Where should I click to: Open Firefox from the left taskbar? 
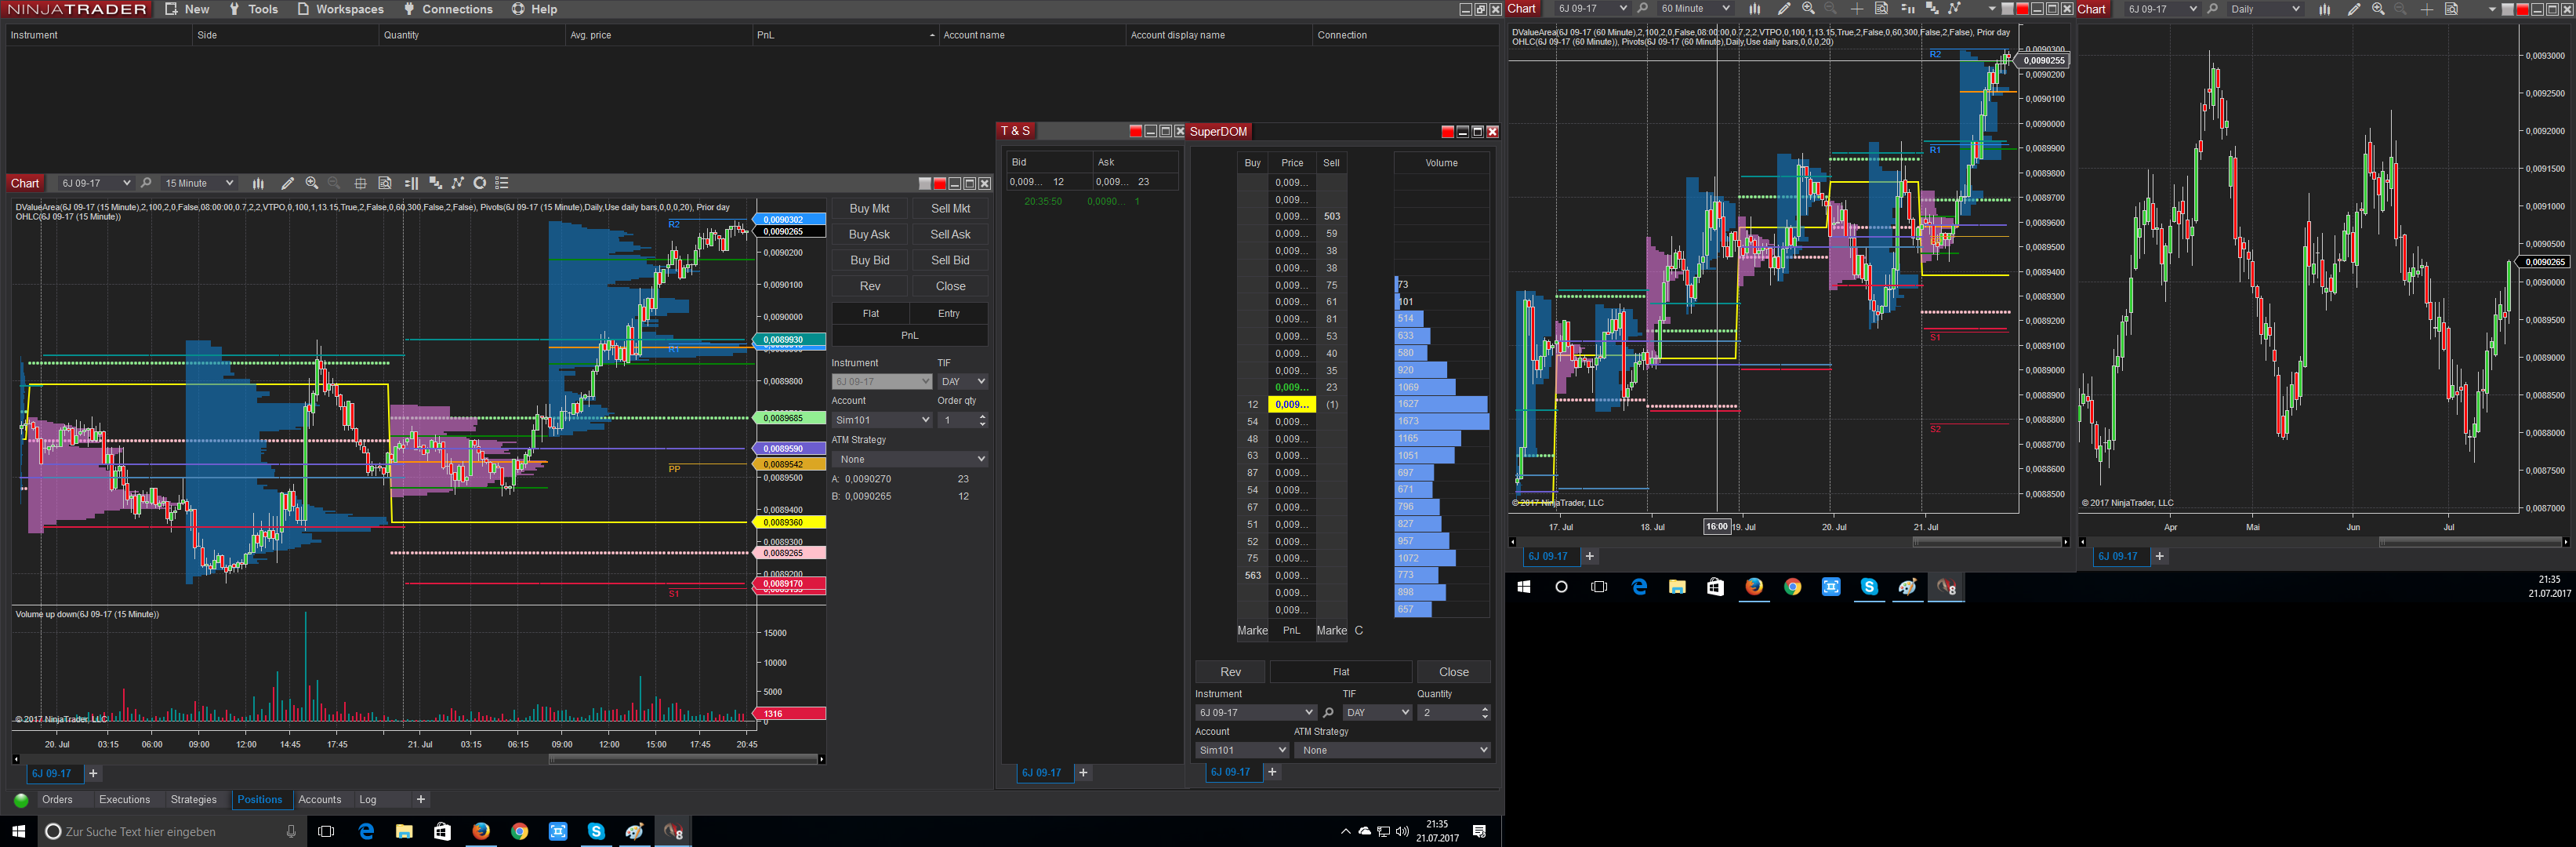[481, 831]
